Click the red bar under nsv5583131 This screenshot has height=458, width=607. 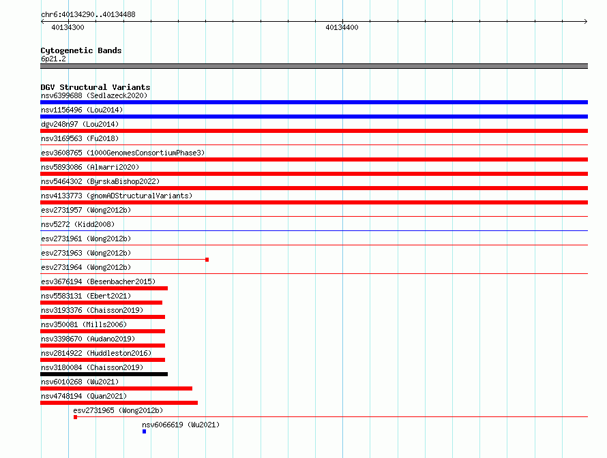[x=102, y=303]
